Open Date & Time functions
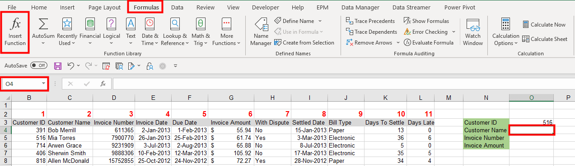 [x=150, y=31]
